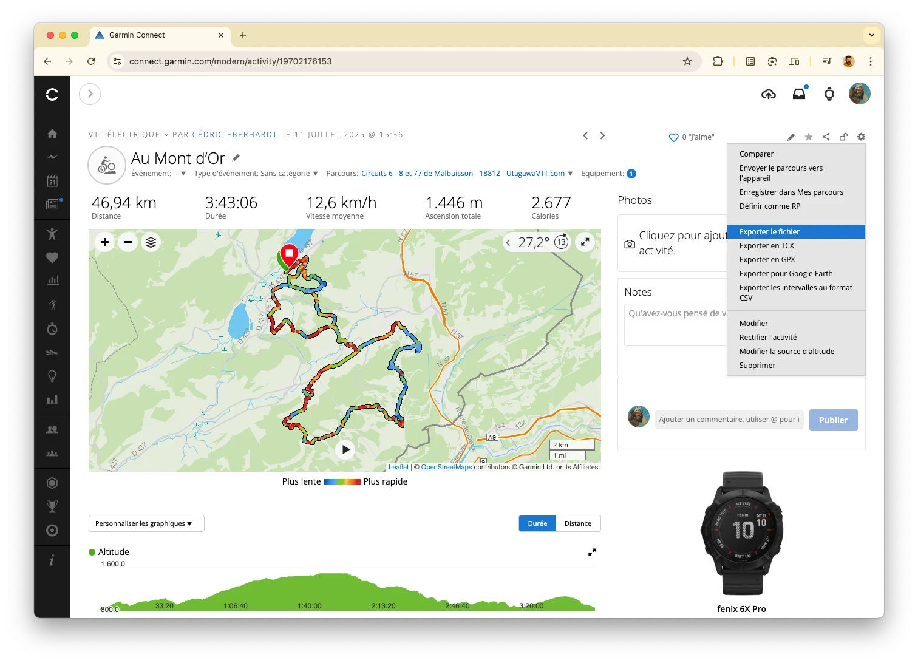This screenshot has height=663, width=918.
Task: Open the Activities figure icon in the sidebar
Action: pos(52,234)
